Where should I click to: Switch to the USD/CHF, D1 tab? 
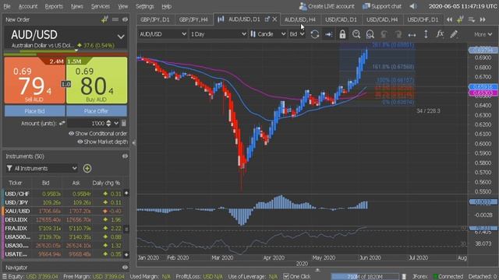(x=423, y=19)
